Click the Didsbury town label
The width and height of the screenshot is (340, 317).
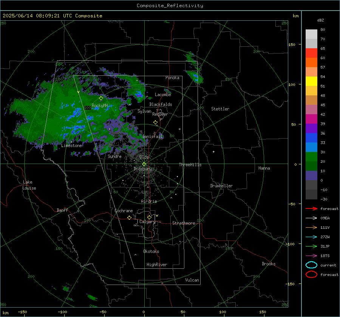142,169
